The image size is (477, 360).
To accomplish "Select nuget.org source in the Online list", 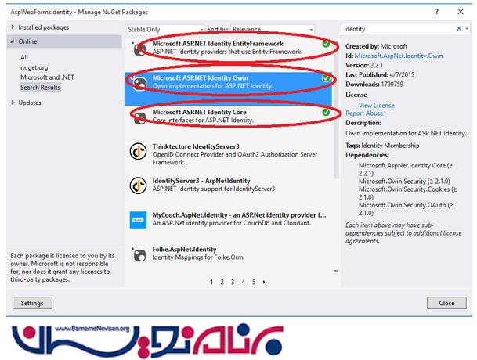I will [x=34, y=67].
